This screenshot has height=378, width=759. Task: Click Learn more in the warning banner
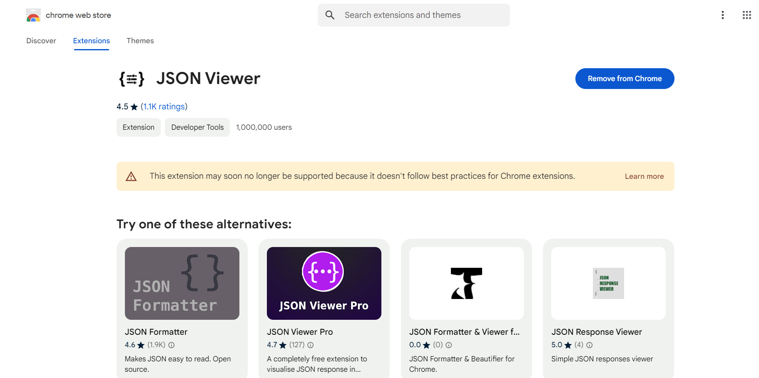point(644,176)
